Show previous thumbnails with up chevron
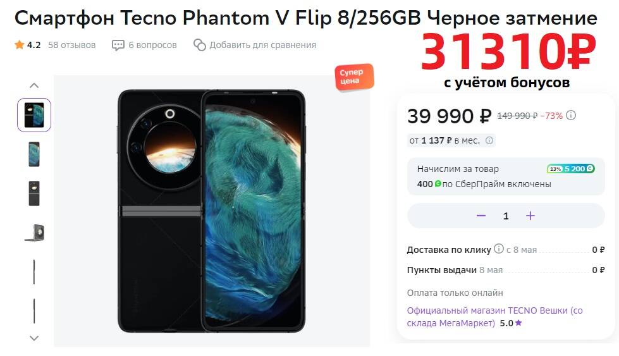 34,85
